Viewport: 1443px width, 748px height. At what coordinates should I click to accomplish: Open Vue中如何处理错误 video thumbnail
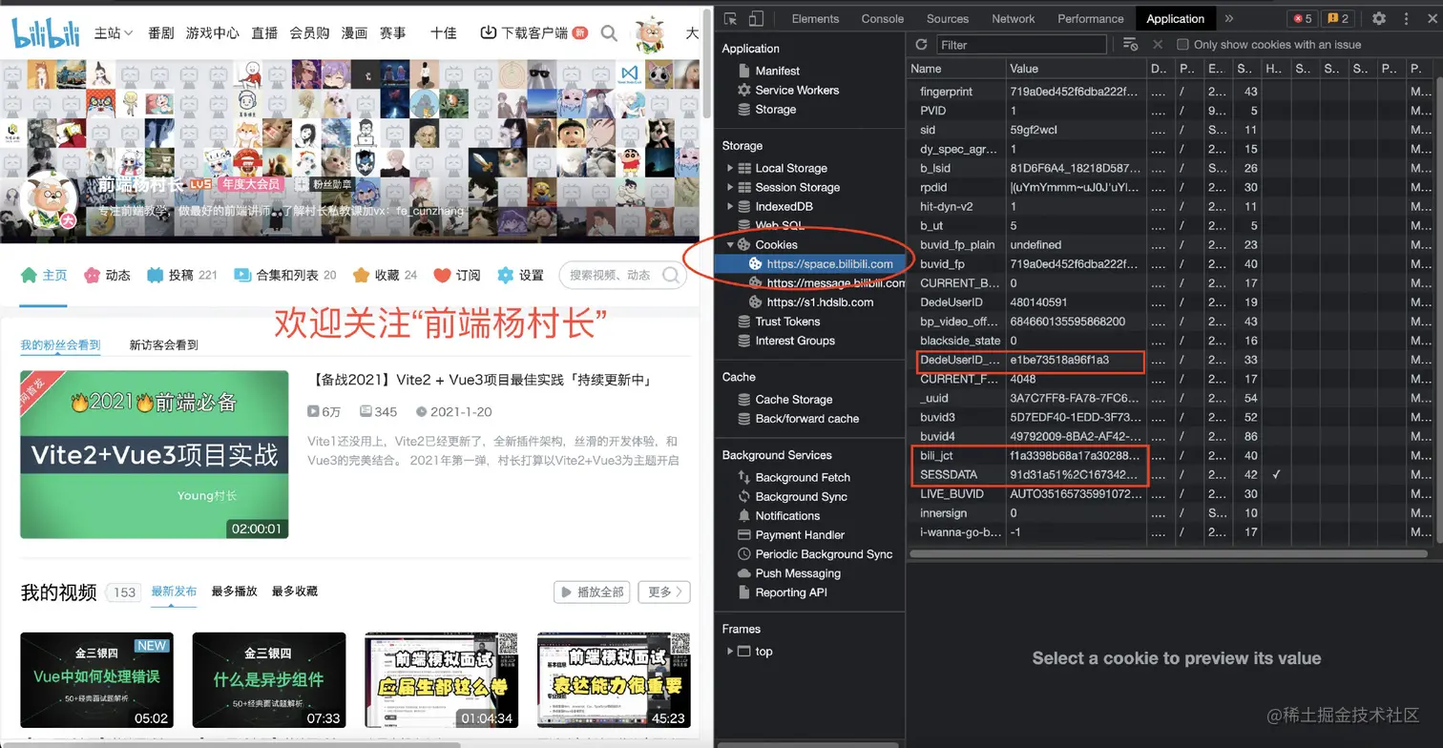96,680
